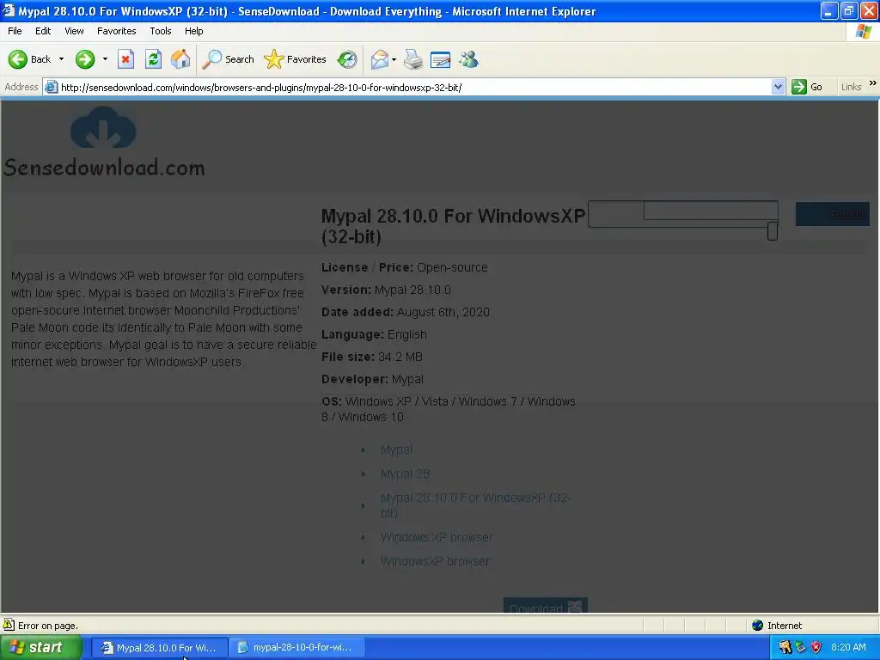Click the first system tray icon
880x660 pixels.
pos(785,647)
